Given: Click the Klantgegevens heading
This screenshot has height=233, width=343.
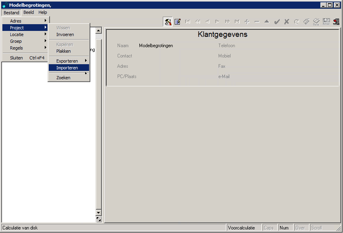Looking at the screenshot, I should (223, 34).
